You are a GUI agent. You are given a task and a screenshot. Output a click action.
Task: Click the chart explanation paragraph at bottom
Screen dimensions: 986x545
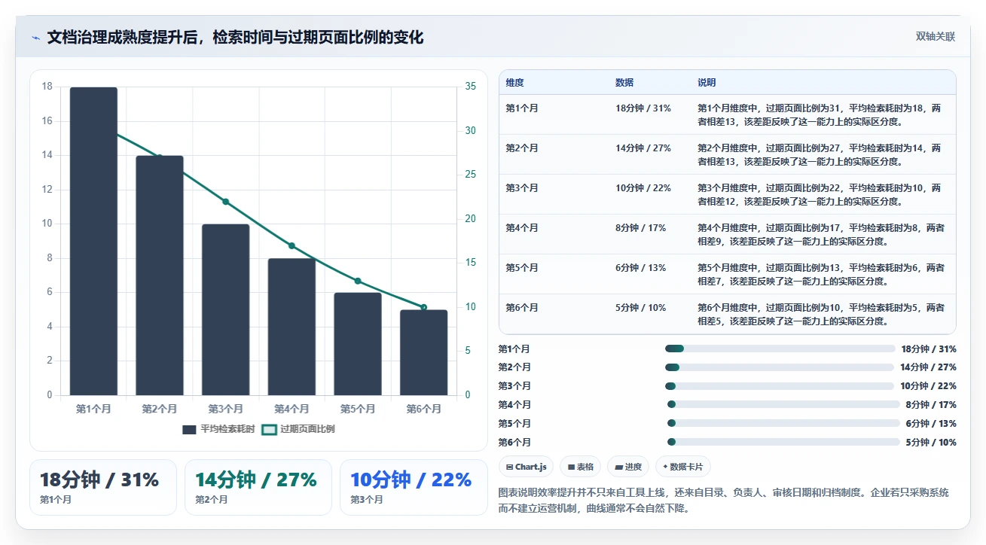coord(724,501)
